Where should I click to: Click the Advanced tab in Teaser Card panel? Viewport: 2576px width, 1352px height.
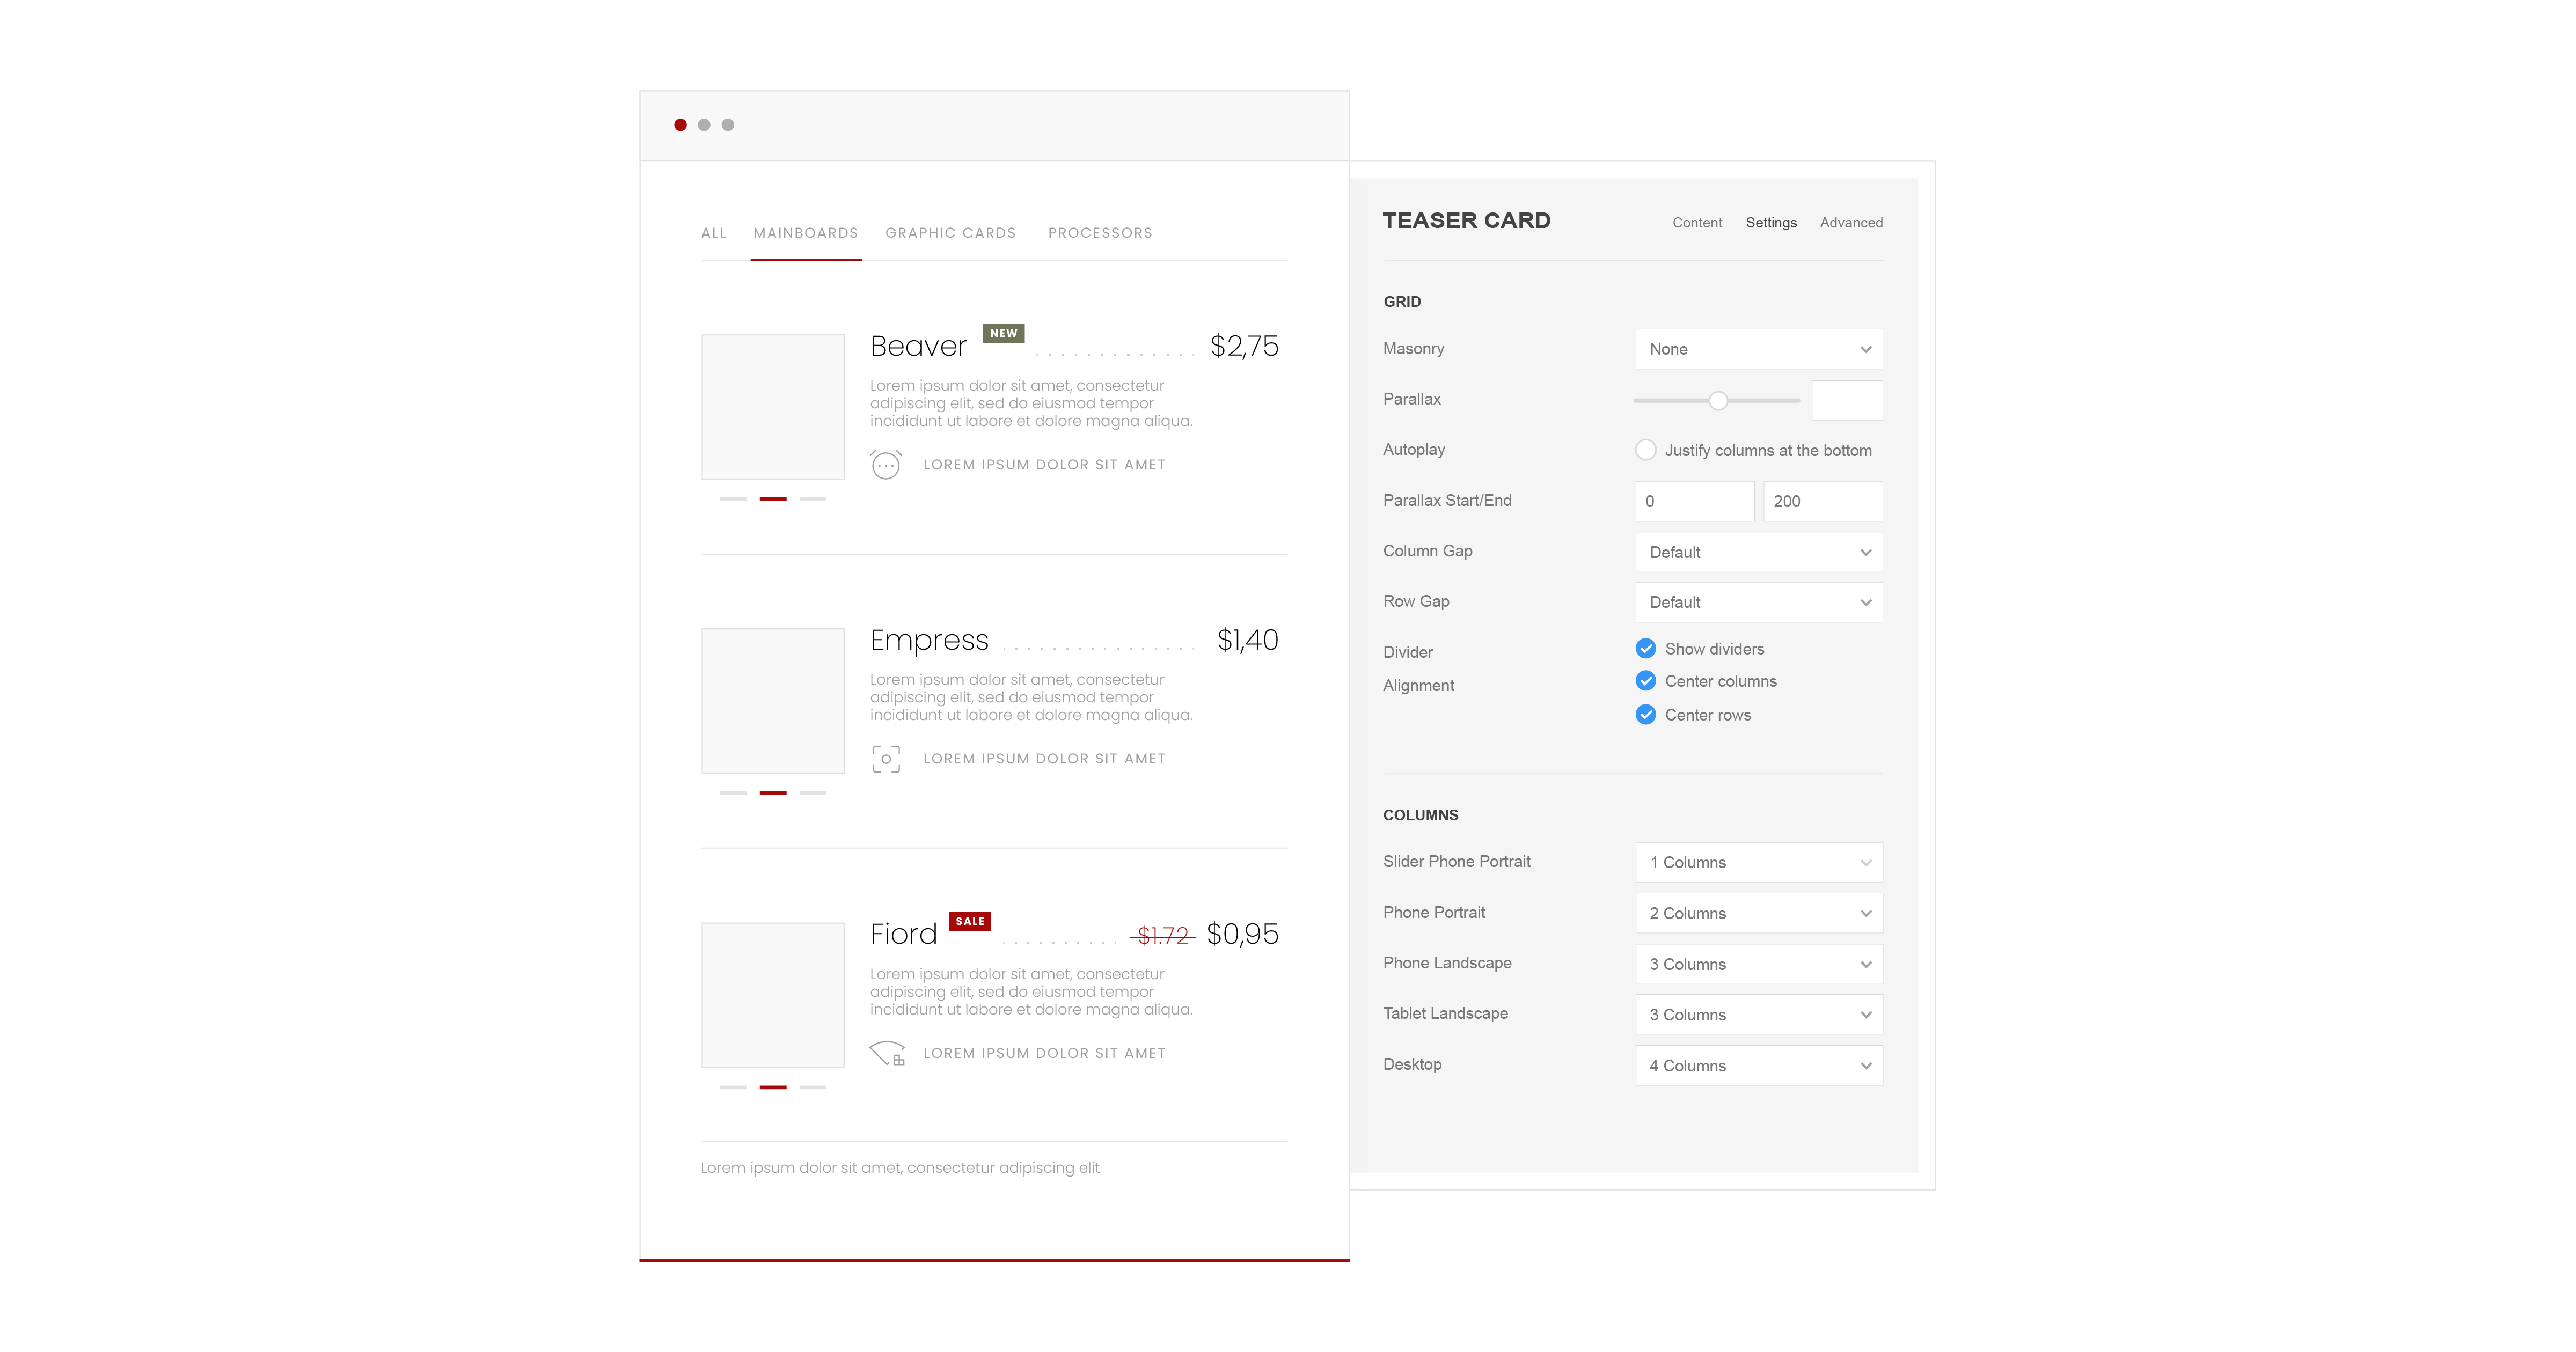[1852, 222]
